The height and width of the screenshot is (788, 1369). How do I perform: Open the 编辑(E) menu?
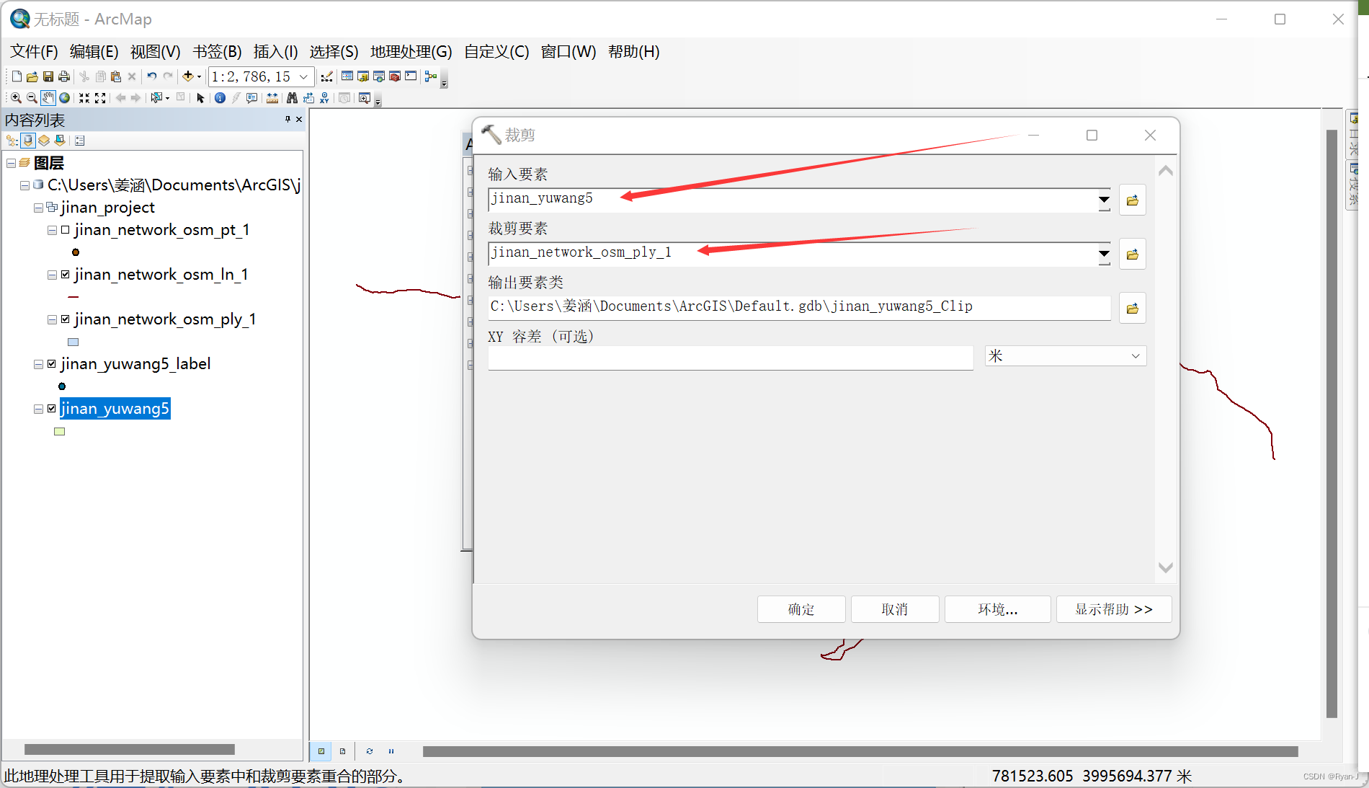94,52
